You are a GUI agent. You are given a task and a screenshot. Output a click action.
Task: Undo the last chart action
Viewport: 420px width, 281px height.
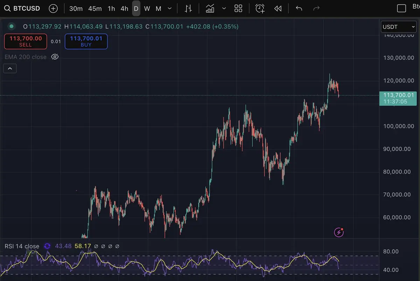(x=299, y=8)
